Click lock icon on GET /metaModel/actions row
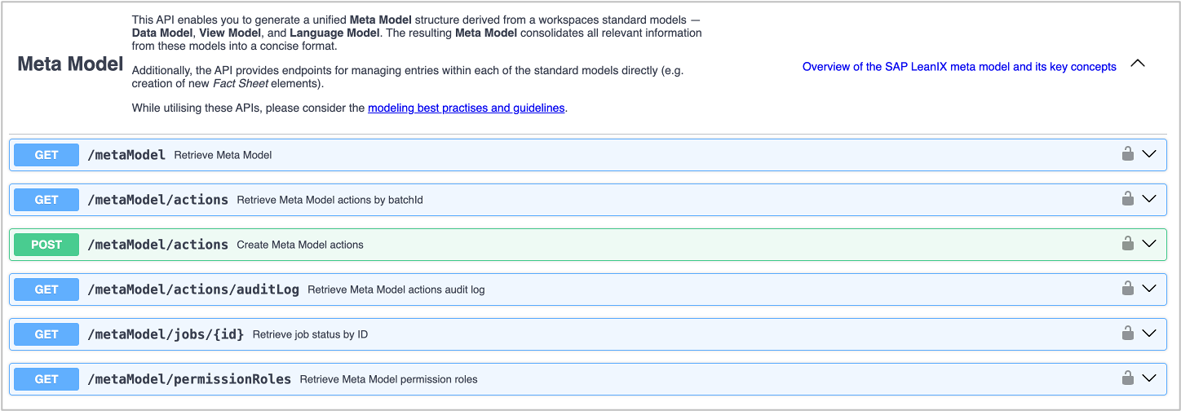Viewport: 1181px width, 411px height. coord(1127,198)
